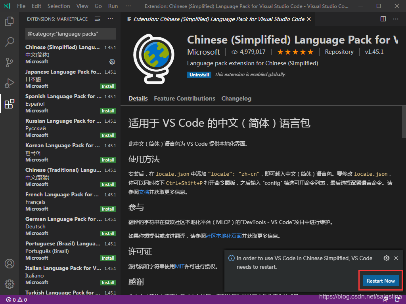Install the French Language Pack
406x304 pixels.
point(108,209)
